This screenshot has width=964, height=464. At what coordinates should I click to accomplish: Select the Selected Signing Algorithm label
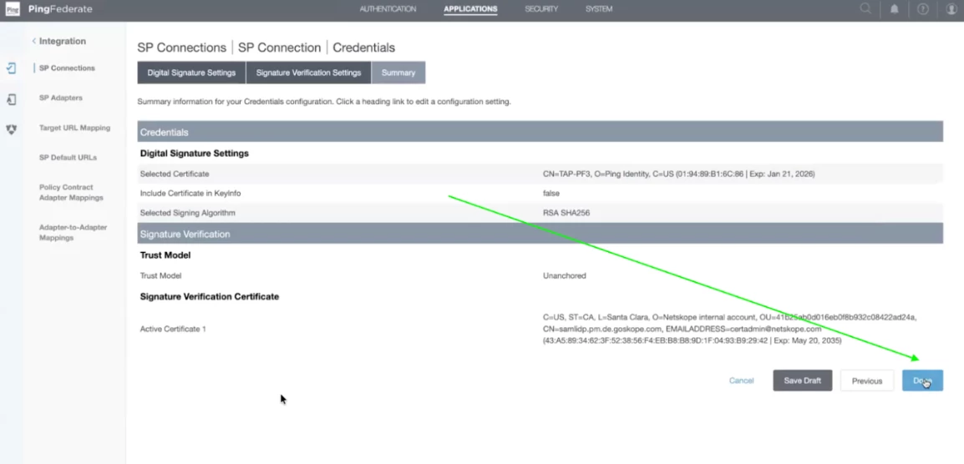pyautogui.click(x=187, y=213)
